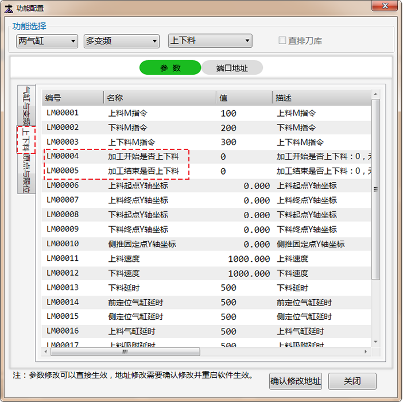The height and width of the screenshot is (402, 403).
Task: Click the horizontal scrollbar left arrow
Action: pos(46,351)
